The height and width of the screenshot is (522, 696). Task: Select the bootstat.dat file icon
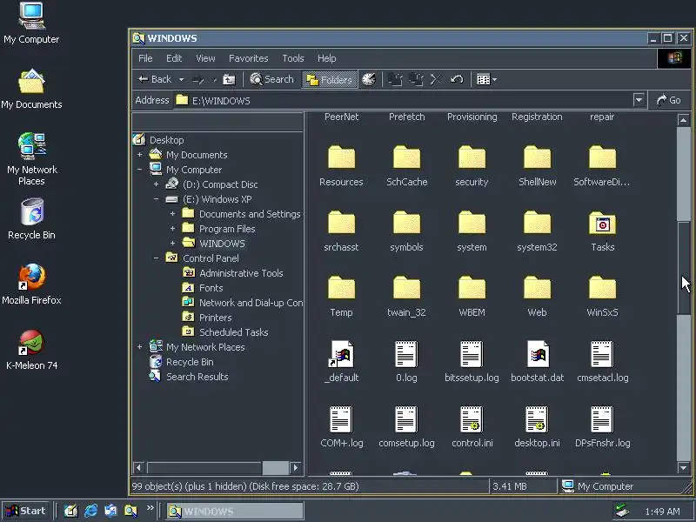pyautogui.click(x=537, y=354)
